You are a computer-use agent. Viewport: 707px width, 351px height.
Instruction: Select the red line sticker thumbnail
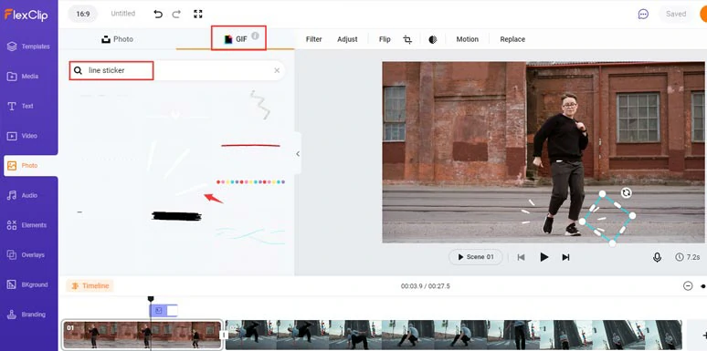coord(250,146)
